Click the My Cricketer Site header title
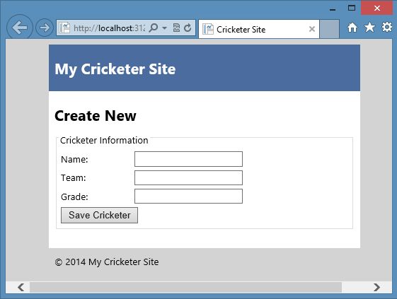This screenshot has width=397, height=299. tap(115, 69)
